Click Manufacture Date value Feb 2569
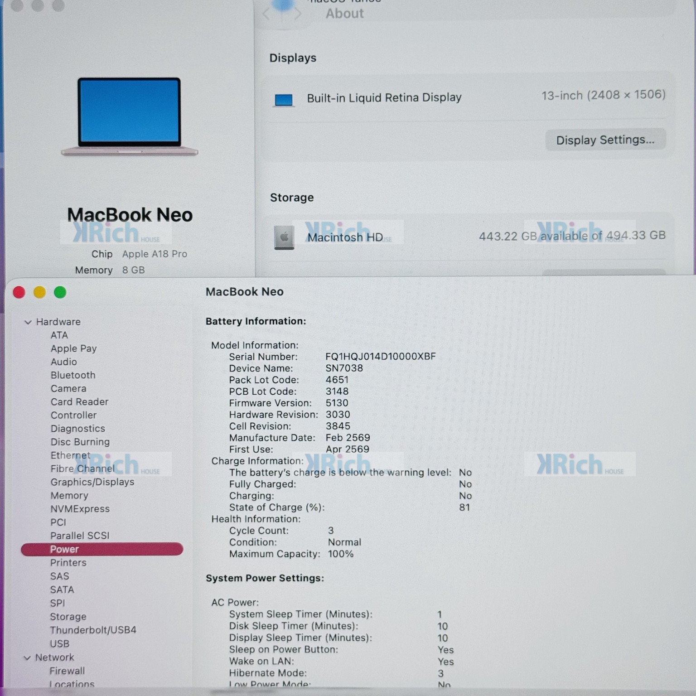The width and height of the screenshot is (696, 696). (x=348, y=438)
